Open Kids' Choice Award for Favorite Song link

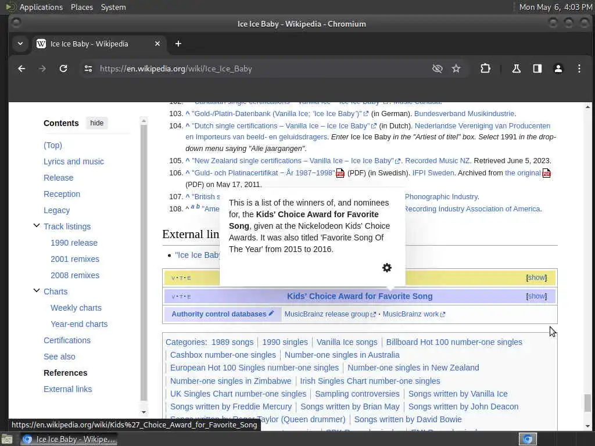(359, 296)
